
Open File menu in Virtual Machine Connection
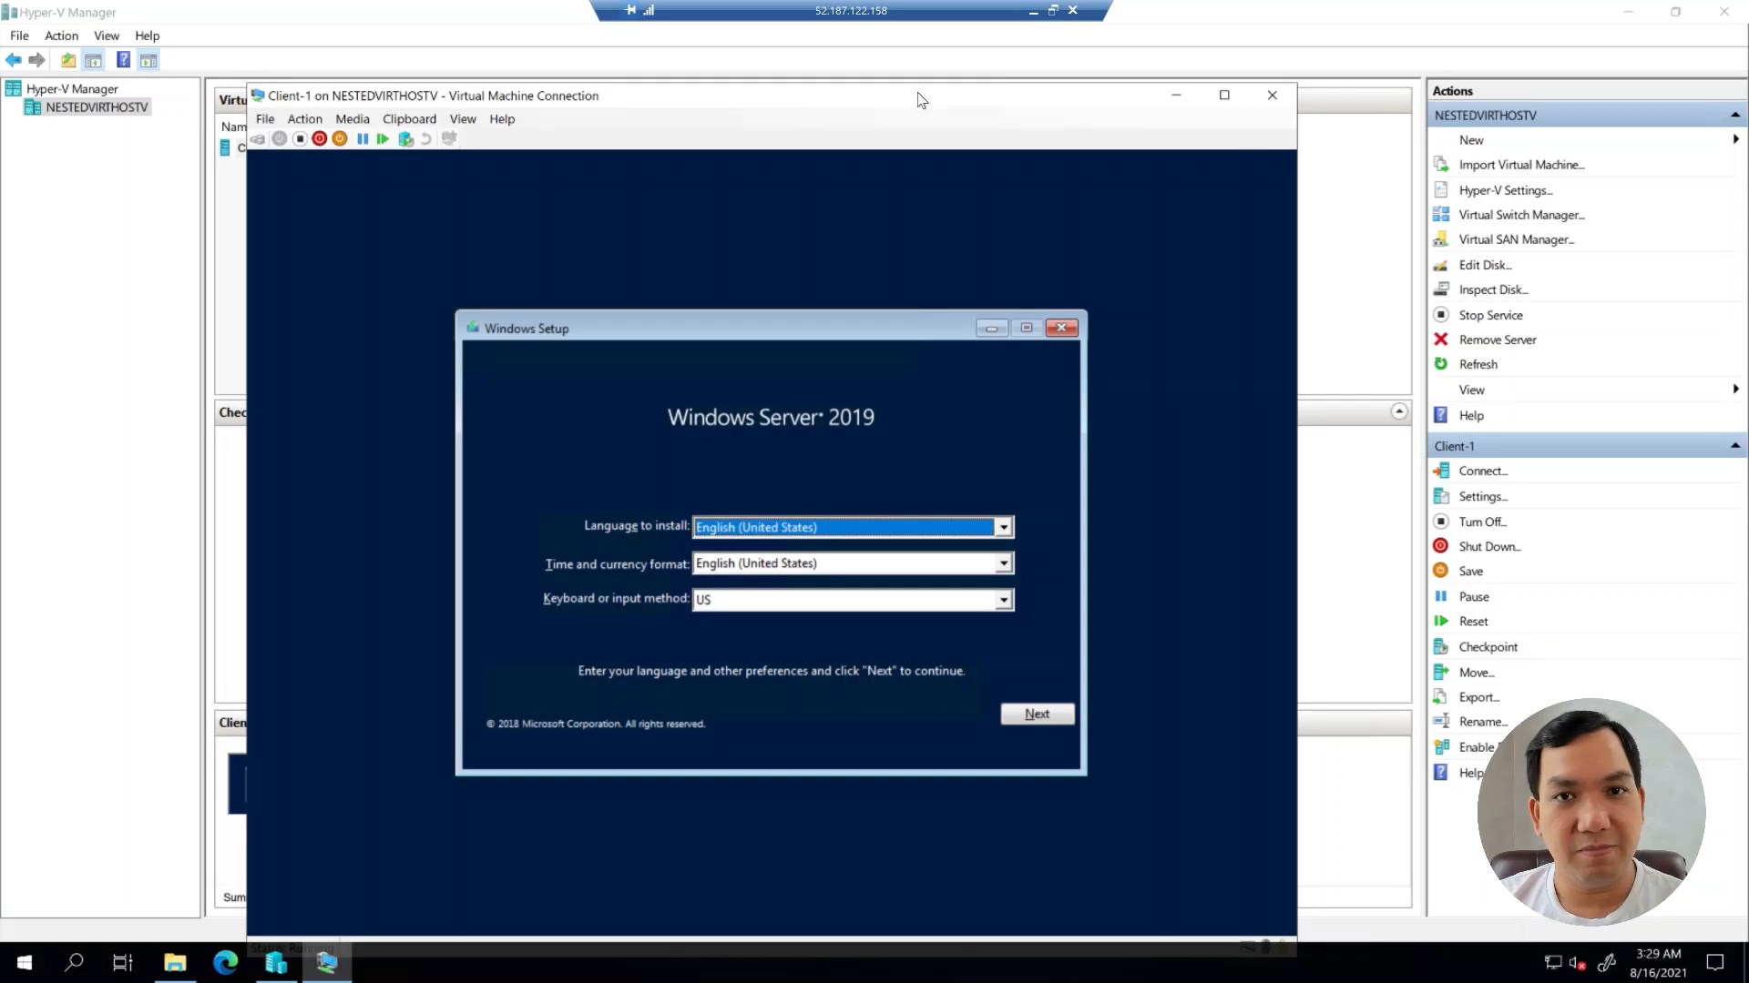[x=265, y=118]
